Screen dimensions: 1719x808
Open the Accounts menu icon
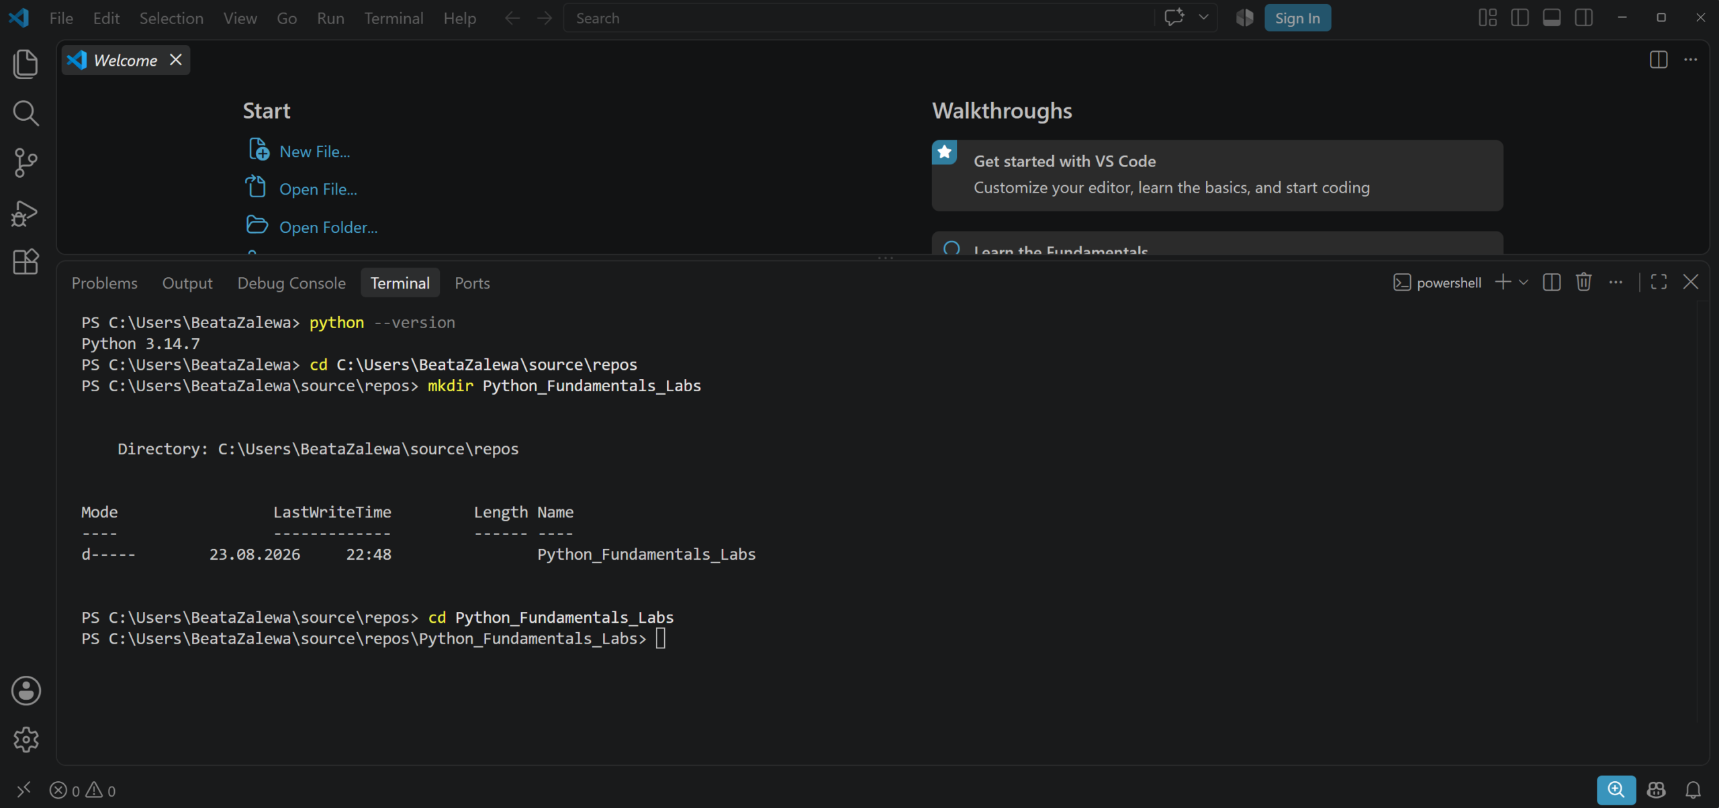click(26, 691)
